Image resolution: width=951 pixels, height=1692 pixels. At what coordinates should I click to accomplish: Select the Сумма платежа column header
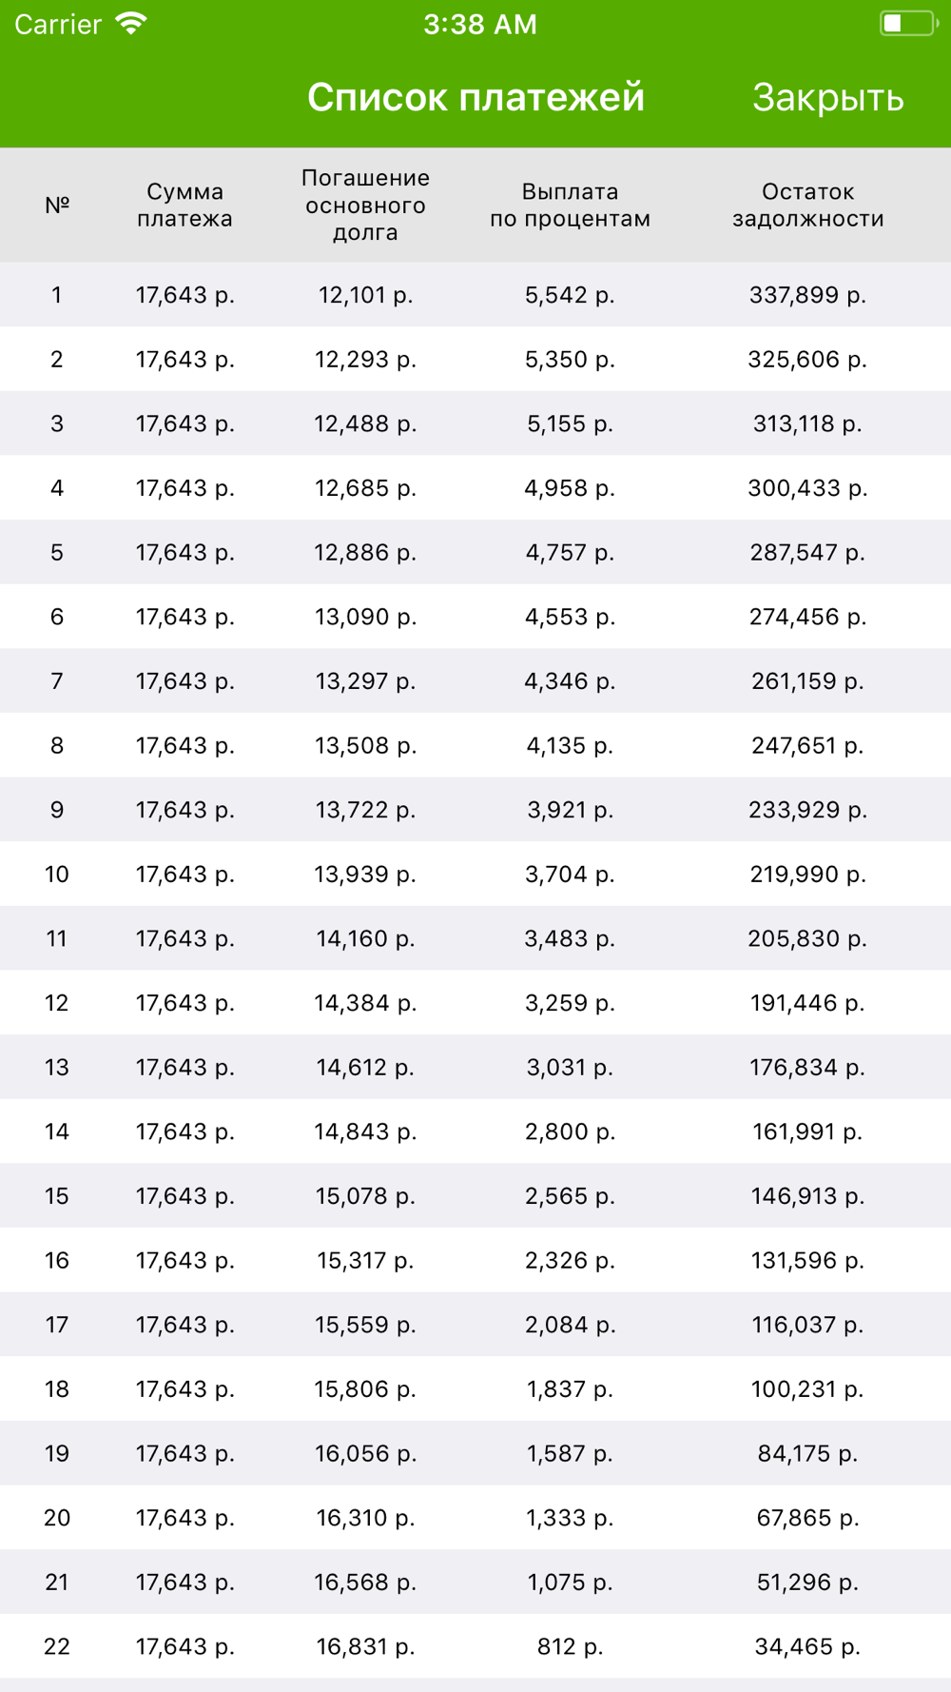coord(184,205)
